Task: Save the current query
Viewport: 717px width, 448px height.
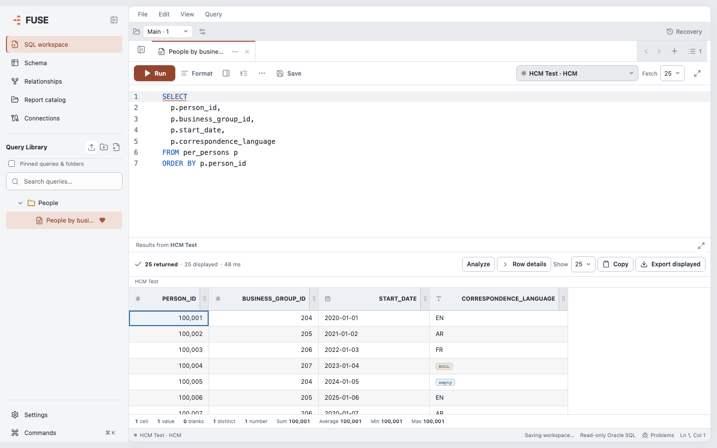Action: coord(289,73)
